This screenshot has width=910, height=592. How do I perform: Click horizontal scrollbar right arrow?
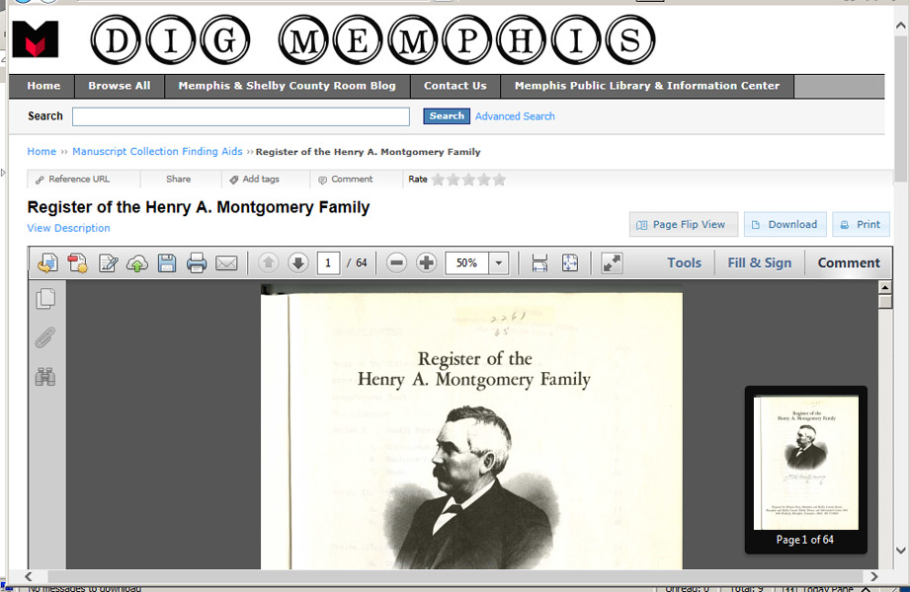click(874, 576)
